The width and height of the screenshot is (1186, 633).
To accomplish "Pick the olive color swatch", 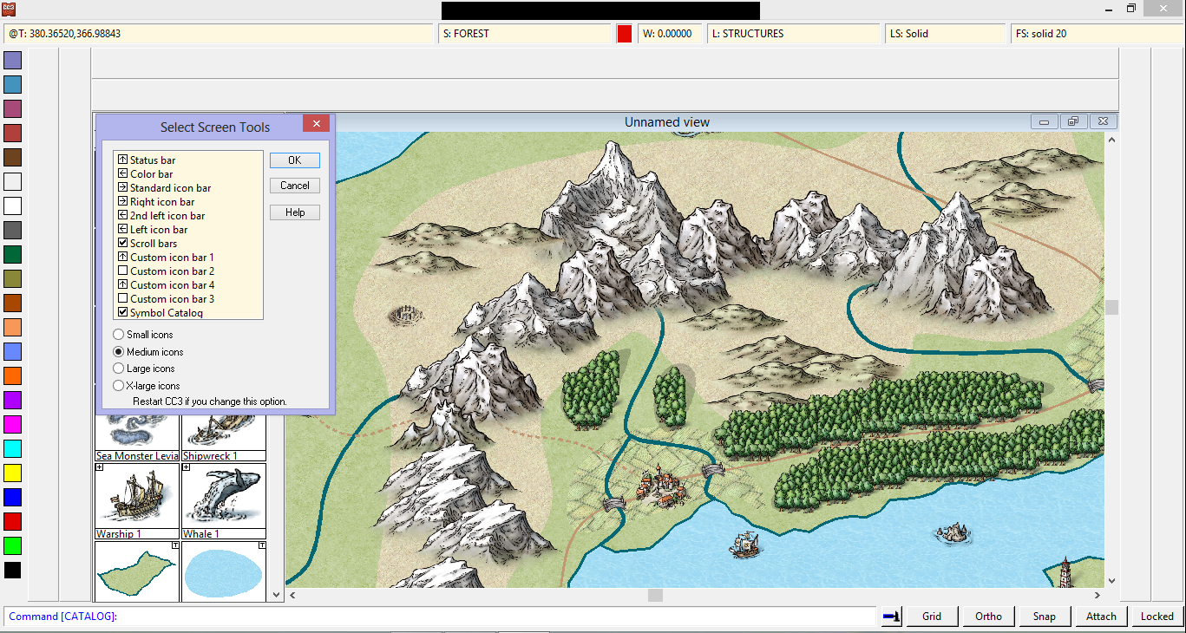I will (x=12, y=279).
